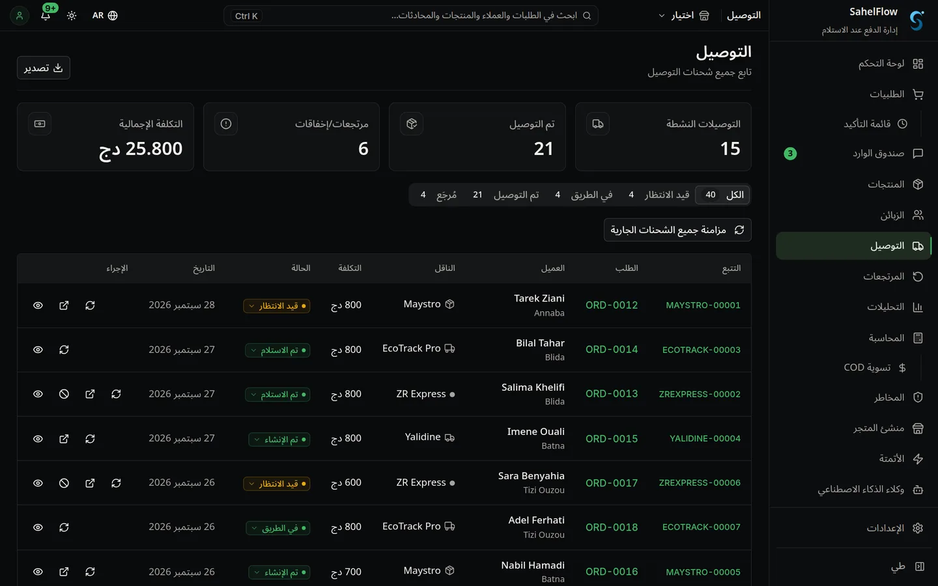Image resolution: width=938 pixels, height=586 pixels.
Task: Click the تصدير export button
Action: 44,68
